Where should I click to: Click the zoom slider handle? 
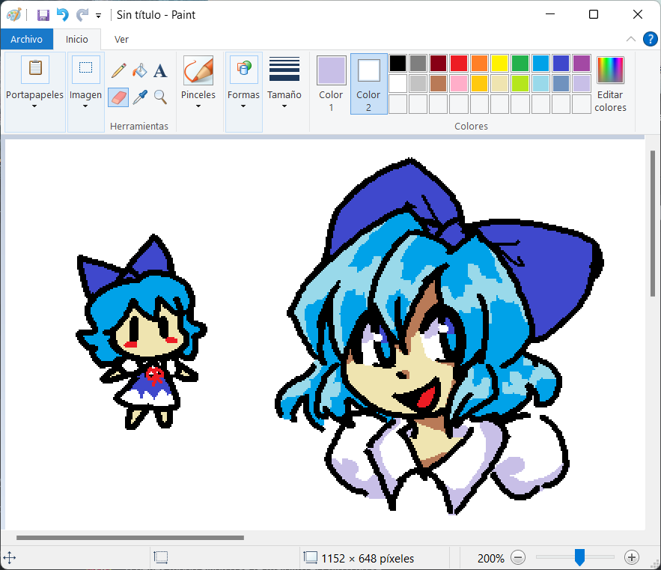579,557
